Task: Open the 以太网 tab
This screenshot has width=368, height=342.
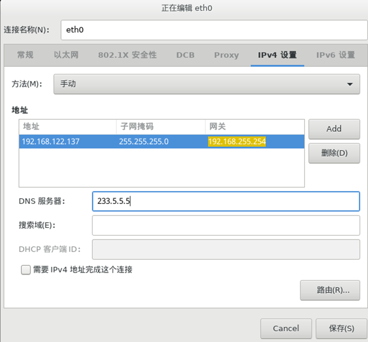Action: (66, 55)
